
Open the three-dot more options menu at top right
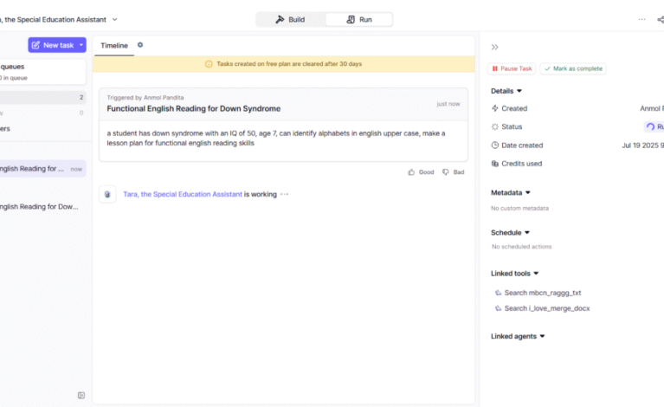(x=641, y=19)
